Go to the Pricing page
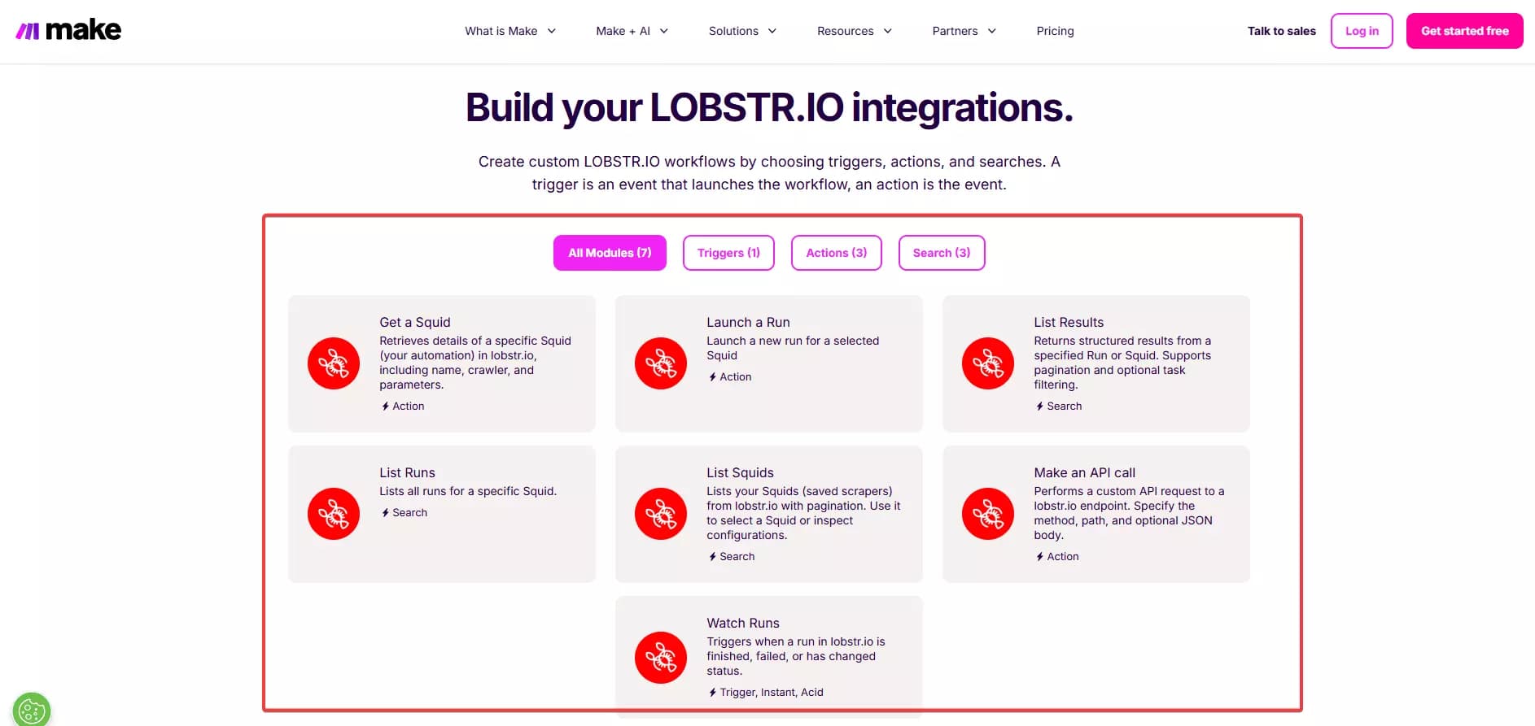 (1055, 31)
